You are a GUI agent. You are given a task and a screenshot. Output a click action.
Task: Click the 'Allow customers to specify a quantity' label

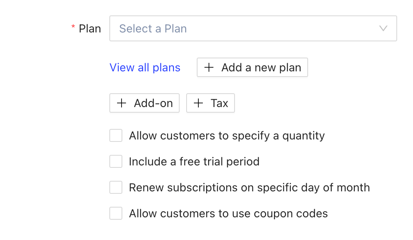pos(227,136)
